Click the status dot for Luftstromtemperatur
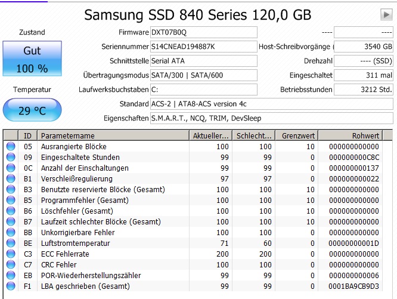Image resolution: width=397 pixels, height=299 pixels. click(x=11, y=243)
